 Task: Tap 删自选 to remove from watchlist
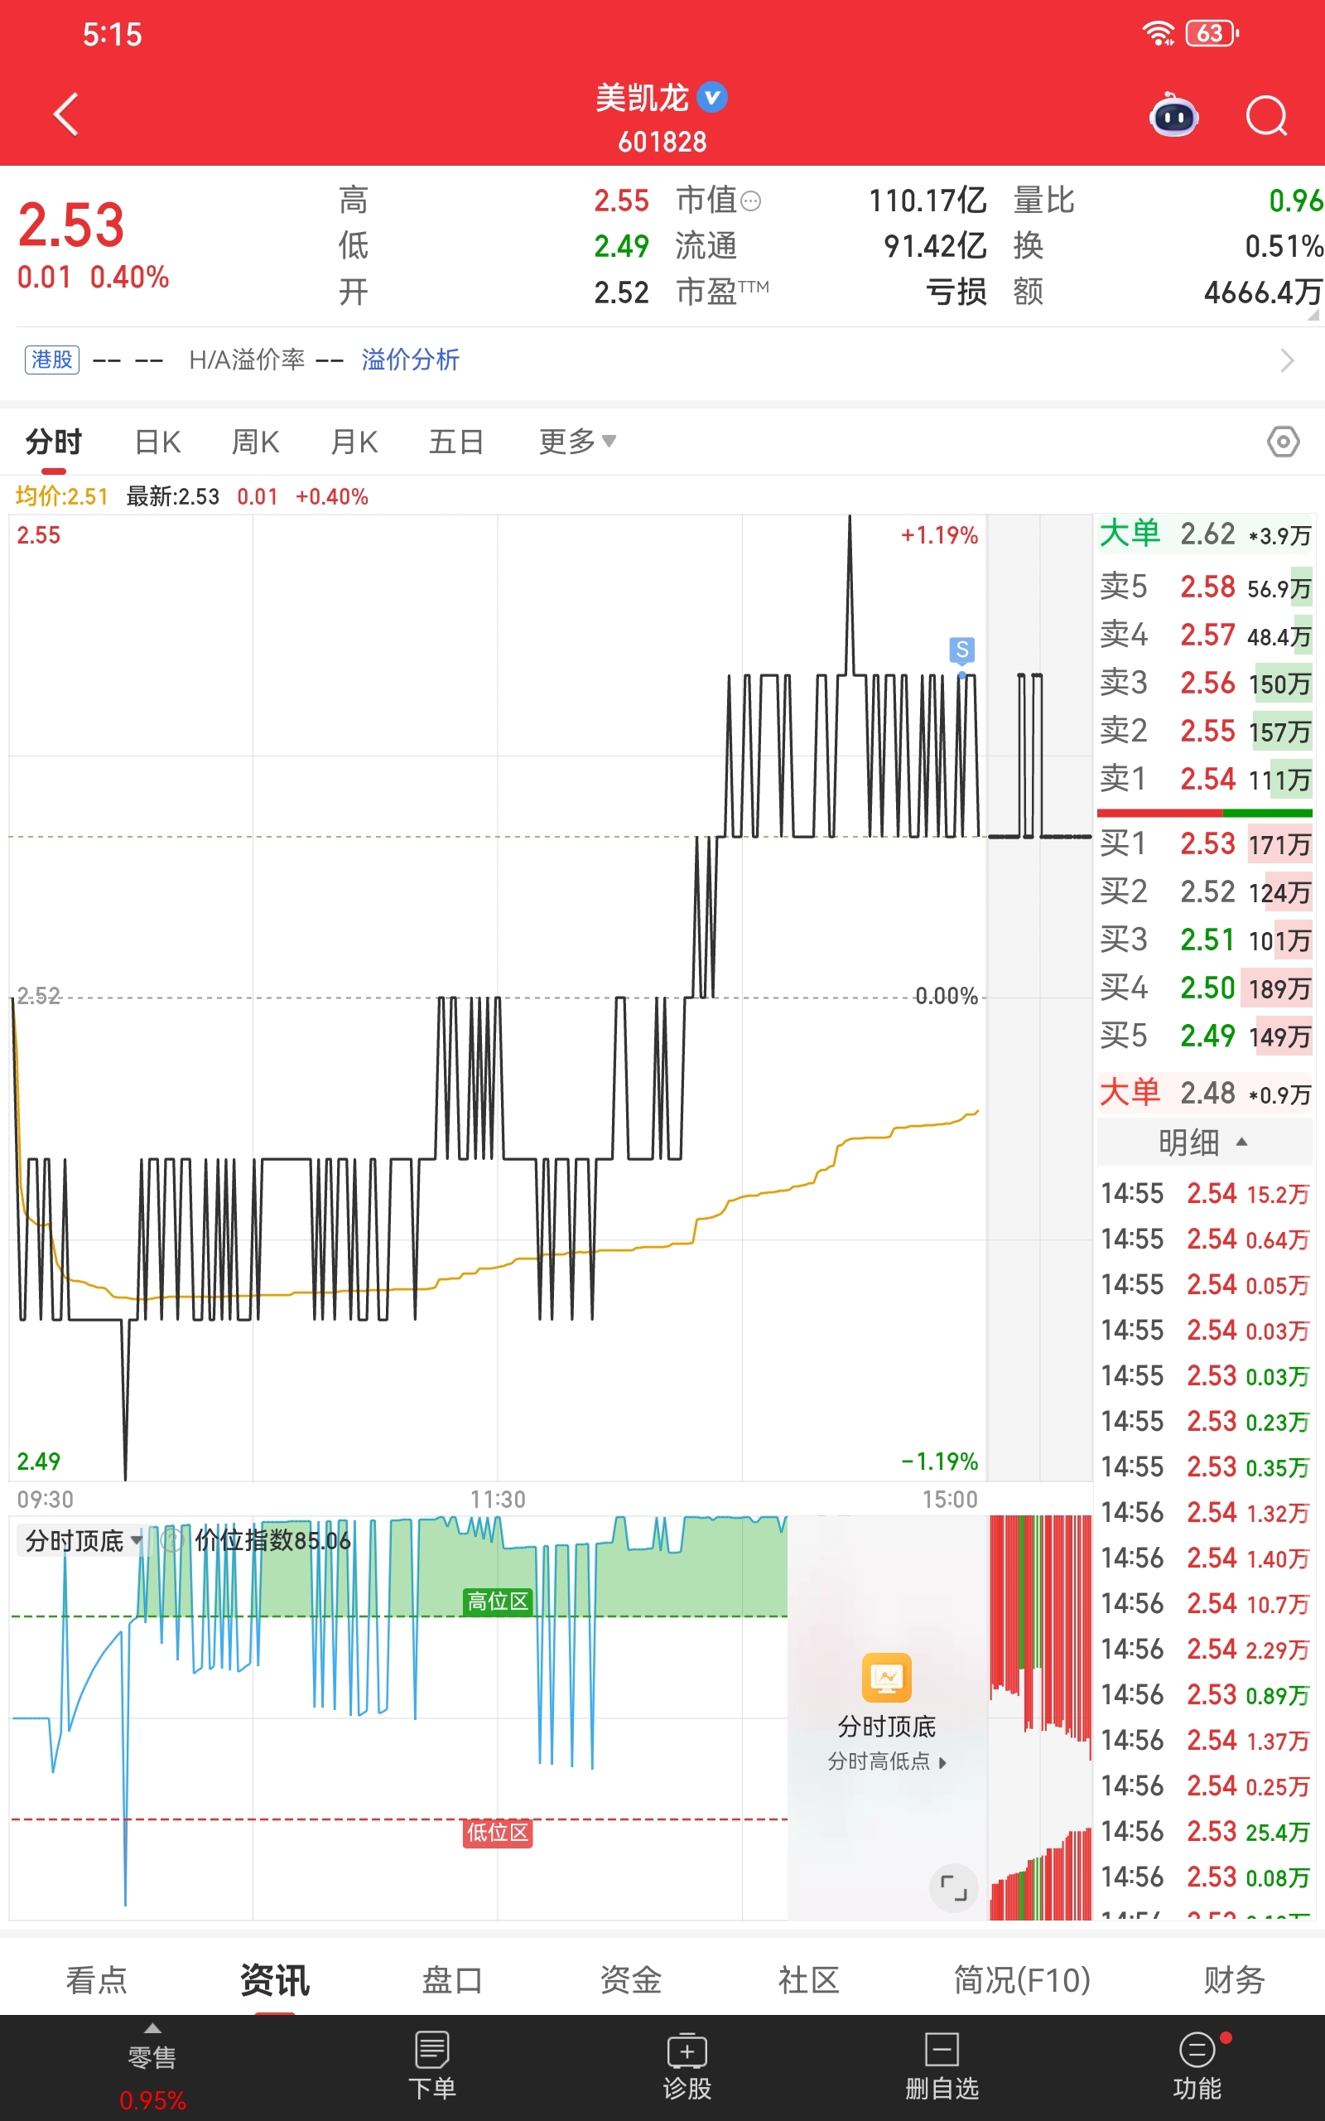point(942,2065)
